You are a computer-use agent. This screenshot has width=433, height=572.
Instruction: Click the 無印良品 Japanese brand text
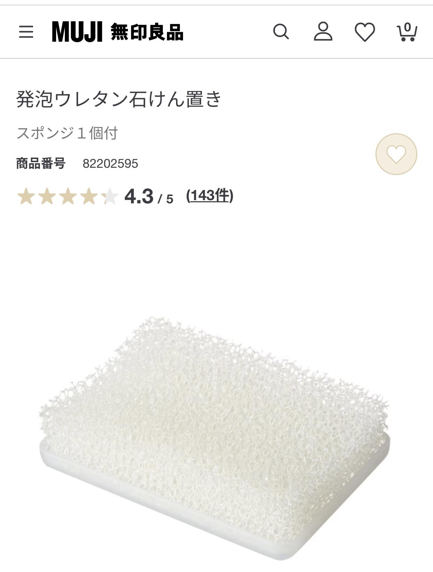click(x=147, y=32)
